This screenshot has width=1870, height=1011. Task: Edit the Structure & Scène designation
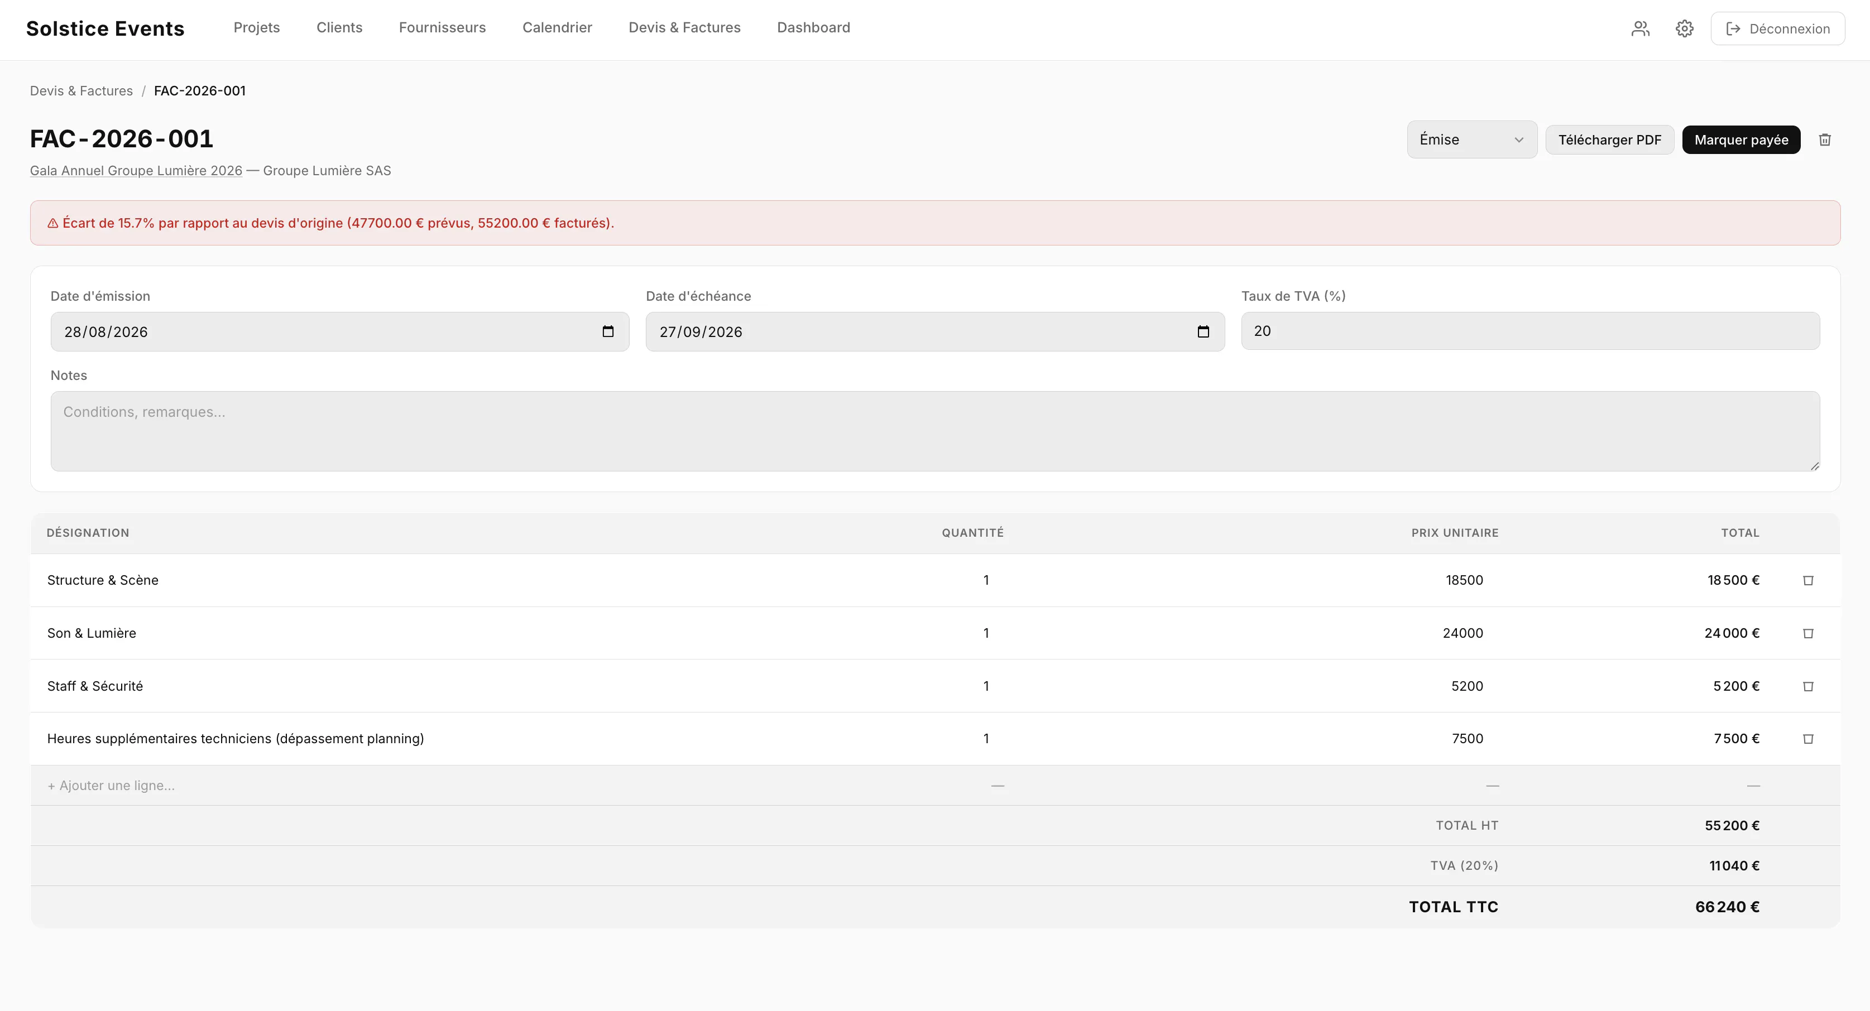point(102,580)
